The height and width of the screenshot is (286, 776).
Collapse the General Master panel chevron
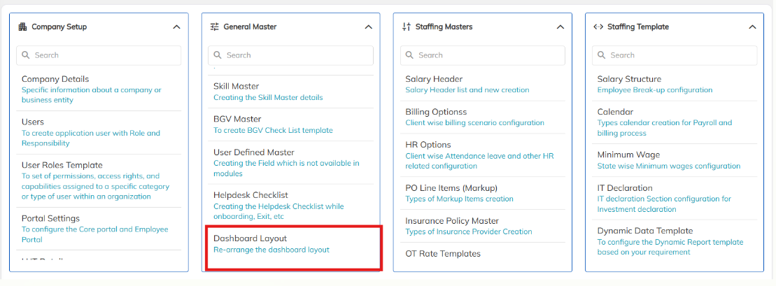click(x=368, y=27)
